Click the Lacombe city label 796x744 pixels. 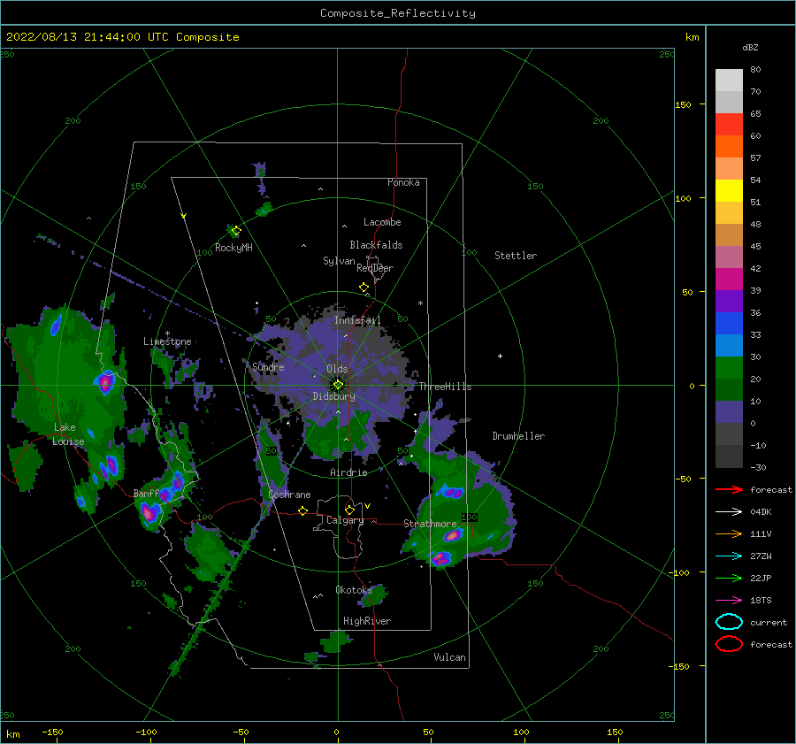click(382, 222)
